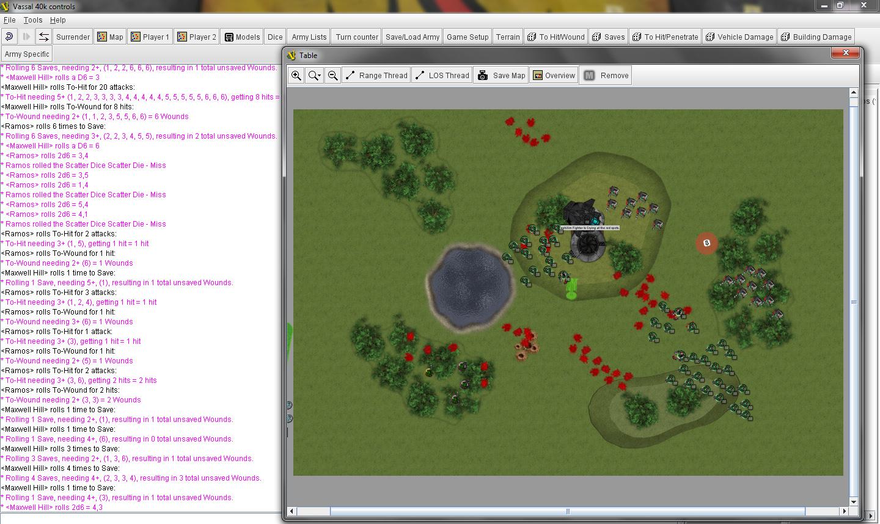
Task: Click the Table vertical scrollbar up arrow
Action: pos(854,93)
